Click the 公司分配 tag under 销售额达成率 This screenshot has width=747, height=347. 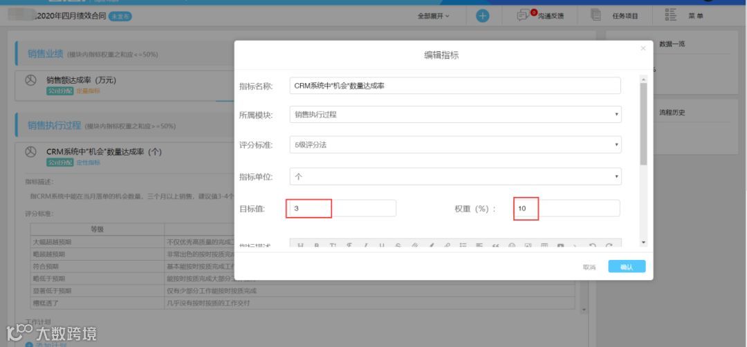(x=59, y=91)
